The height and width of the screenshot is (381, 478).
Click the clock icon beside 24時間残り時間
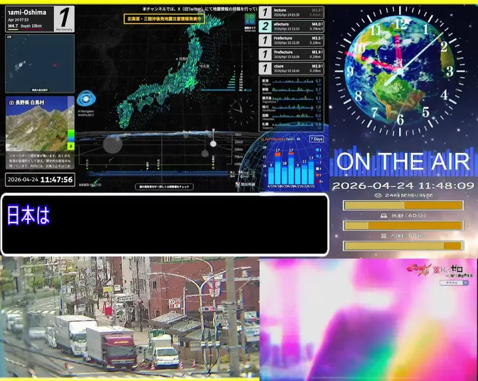pyautogui.click(x=378, y=195)
